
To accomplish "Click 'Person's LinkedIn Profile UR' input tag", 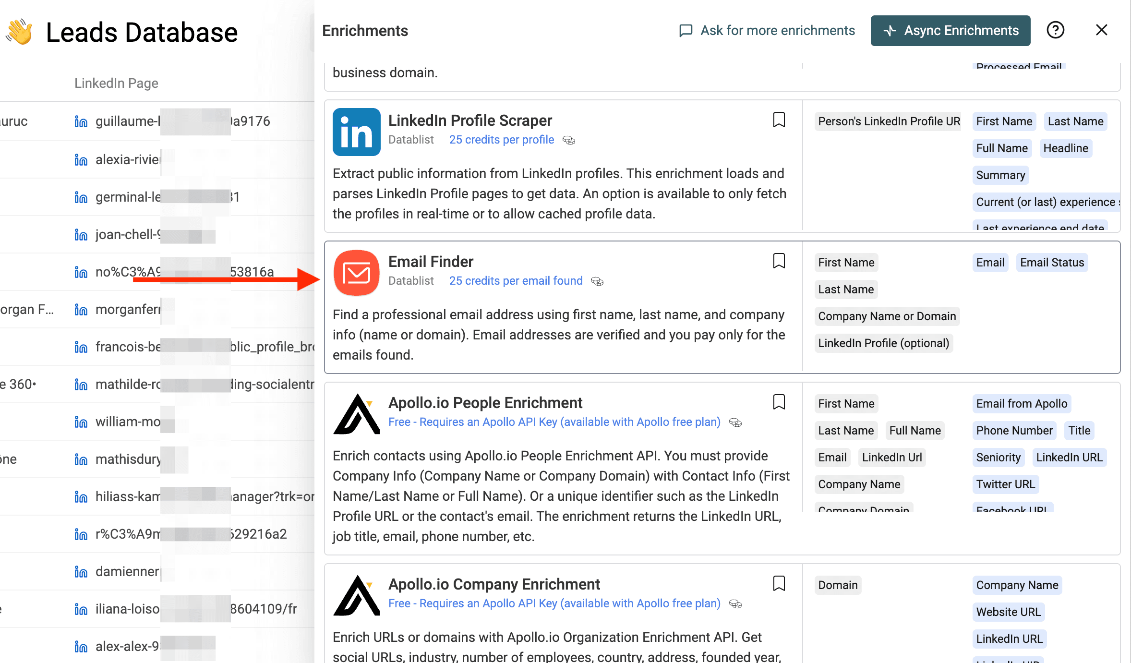I will pyautogui.click(x=889, y=121).
